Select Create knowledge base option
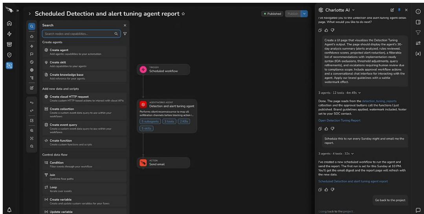Viewport: 424px width, 214px height. (84, 77)
